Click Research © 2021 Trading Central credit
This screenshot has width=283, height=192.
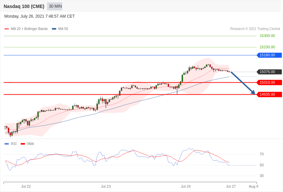[x=255, y=29]
